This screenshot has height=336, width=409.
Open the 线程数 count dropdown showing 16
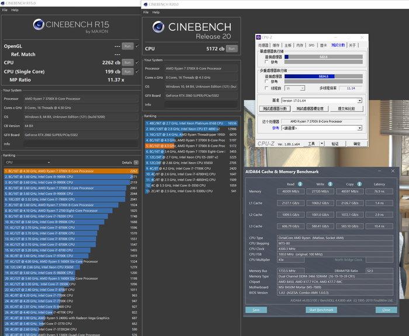click(294, 88)
